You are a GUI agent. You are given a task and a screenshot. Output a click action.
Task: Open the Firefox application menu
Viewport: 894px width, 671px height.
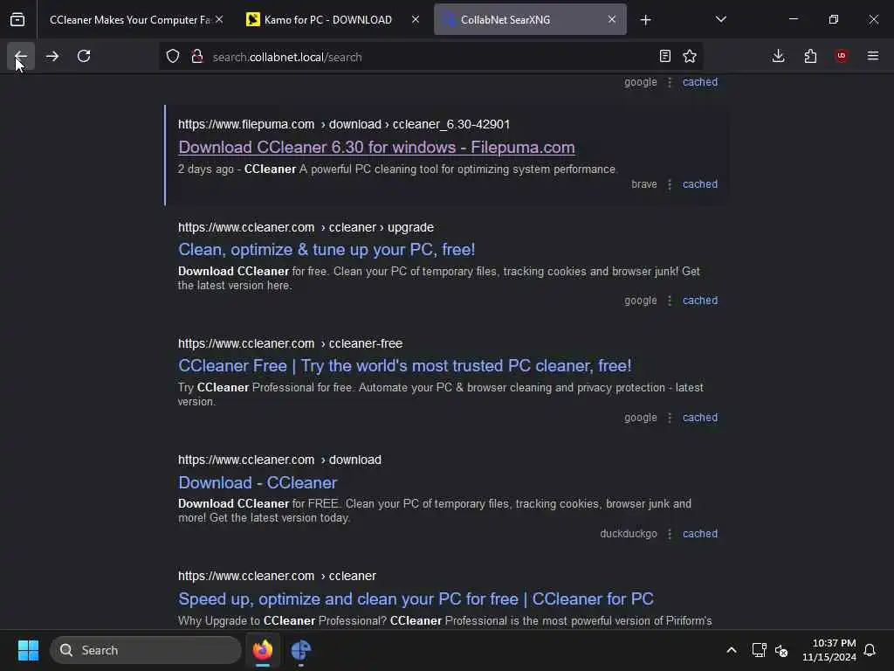pyautogui.click(x=873, y=56)
